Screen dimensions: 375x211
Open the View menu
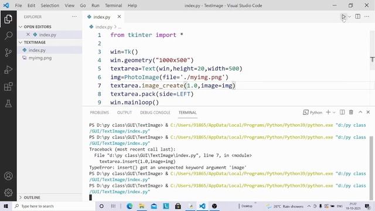pyautogui.click(x=69, y=5)
